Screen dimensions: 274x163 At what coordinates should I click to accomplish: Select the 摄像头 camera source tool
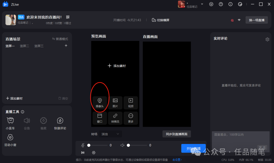tap(99, 103)
